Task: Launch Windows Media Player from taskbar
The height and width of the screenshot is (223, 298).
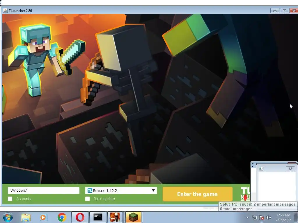Action: pyautogui.click(x=44, y=217)
